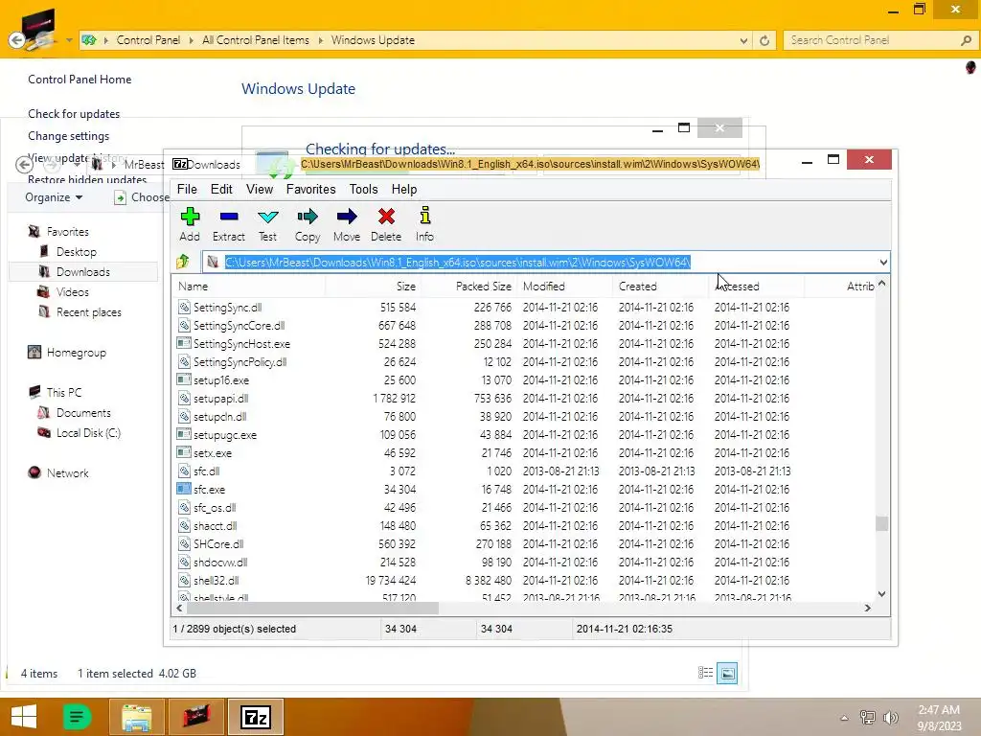Image resolution: width=981 pixels, height=736 pixels.
Task: Click the Back arrow in Control Panel window
Action: (x=17, y=40)
